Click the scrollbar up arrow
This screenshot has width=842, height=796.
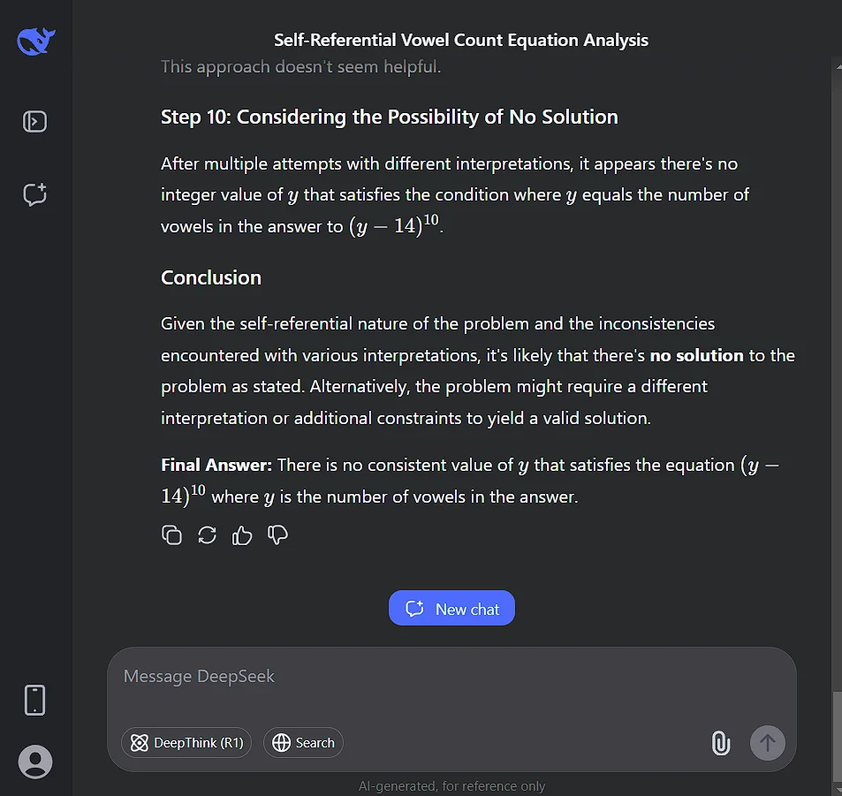click(x=838, y=66)
